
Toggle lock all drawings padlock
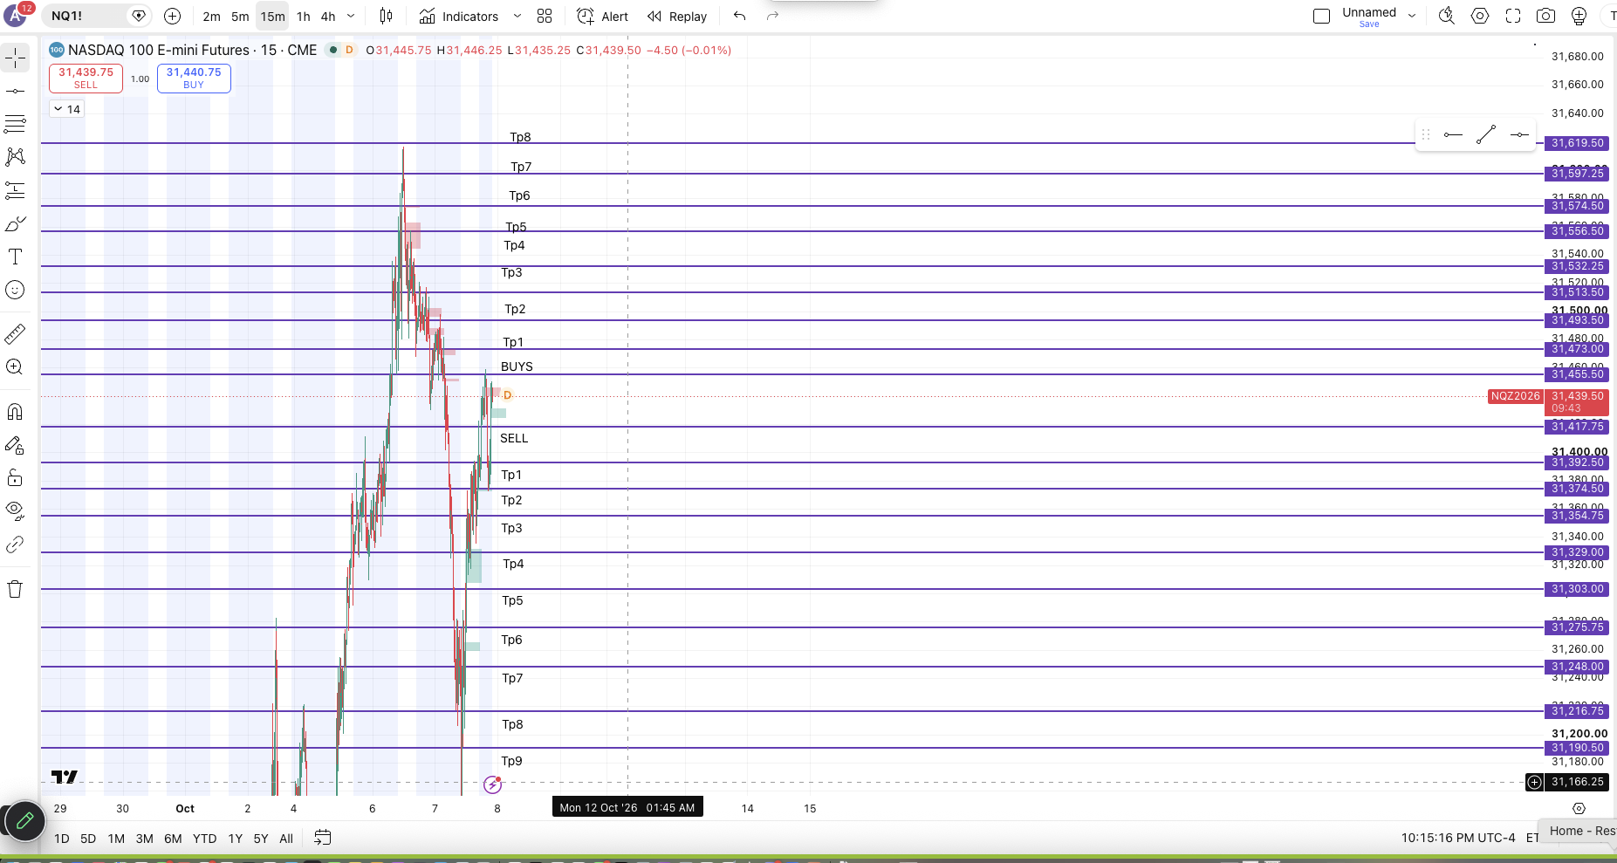tap(15, 477)
